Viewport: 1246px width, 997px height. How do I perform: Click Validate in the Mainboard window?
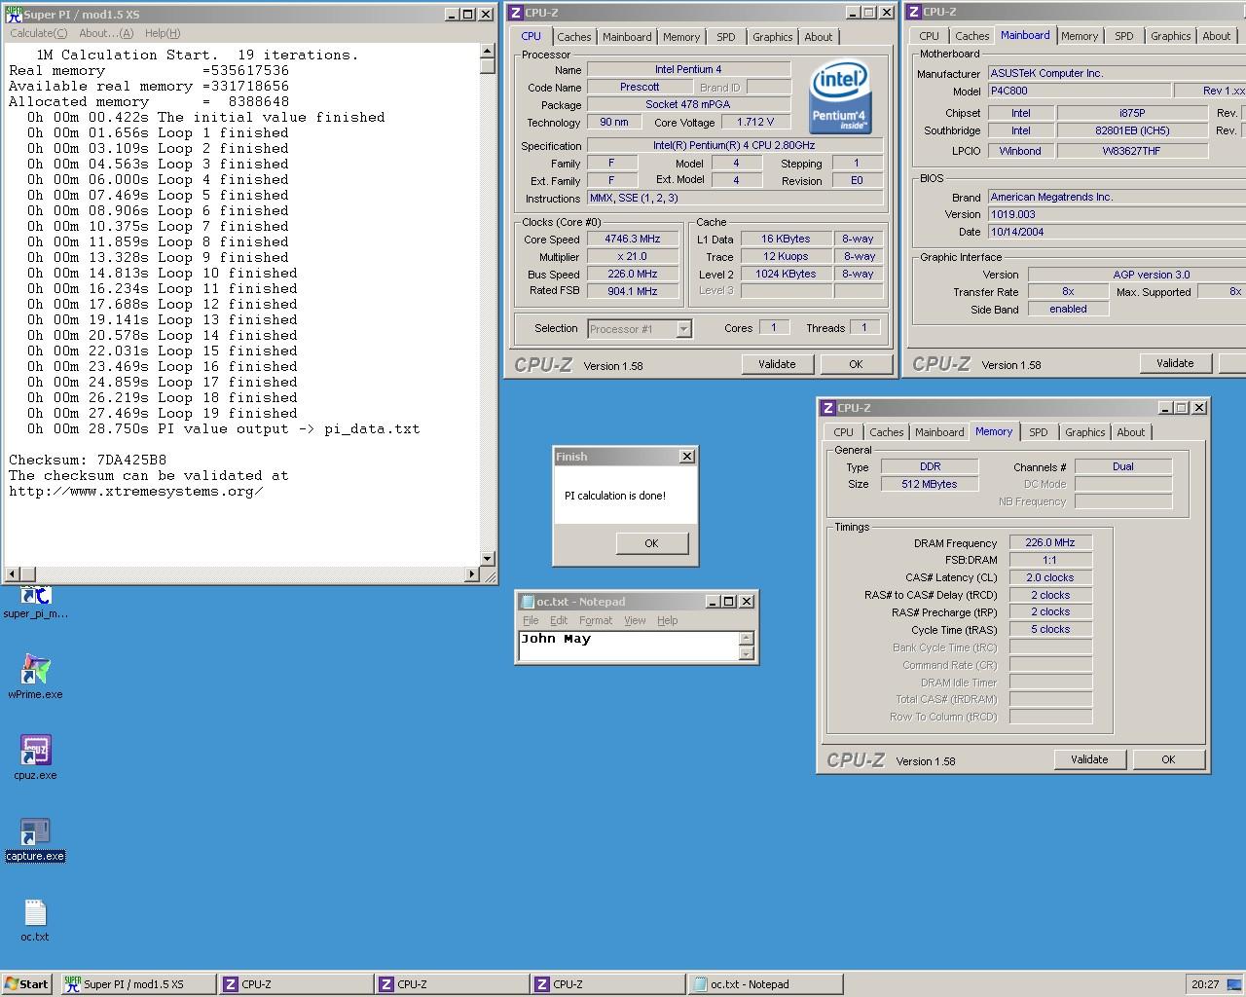[x=1175, y=363]
